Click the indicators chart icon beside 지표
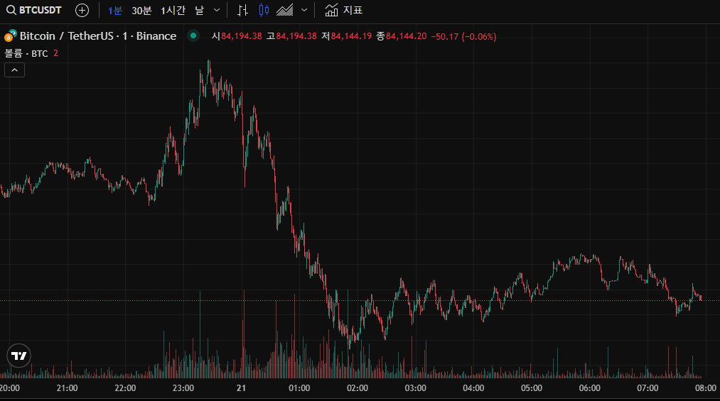Image resolution: width=720 pixels, height=401 pixels. pyautogui.click(x=331, y=11)
